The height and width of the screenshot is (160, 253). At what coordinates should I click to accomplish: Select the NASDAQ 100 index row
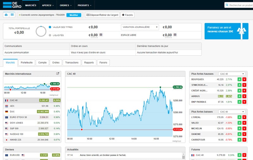coord(32,134)
